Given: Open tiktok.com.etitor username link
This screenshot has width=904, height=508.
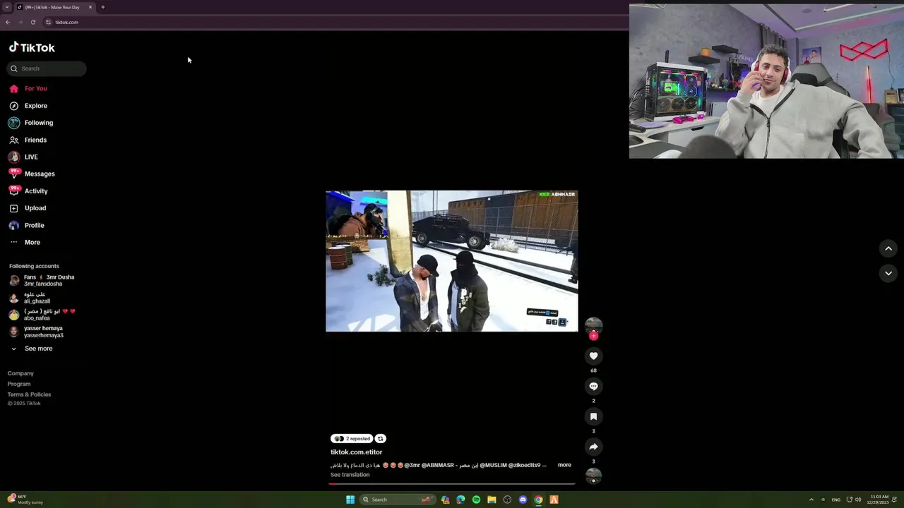Looking at the screenshot, I should pos(356,452).
